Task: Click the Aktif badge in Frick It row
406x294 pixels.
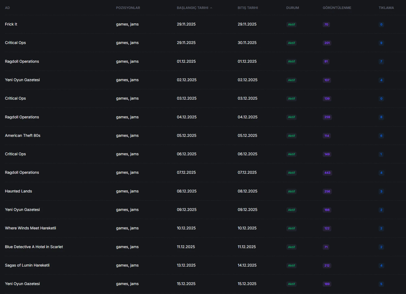Action: [291, 24]
